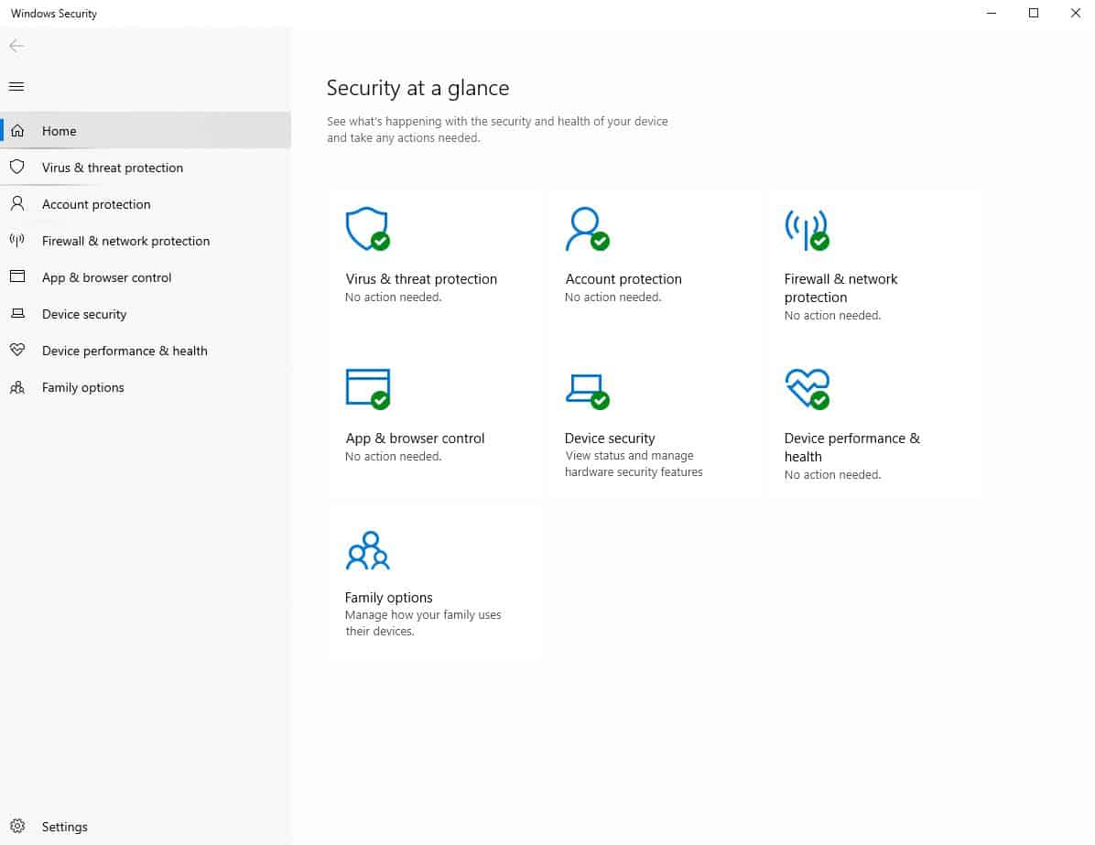
Task: Click Firewall & network protection tile title
Action: tap(840, 287)
